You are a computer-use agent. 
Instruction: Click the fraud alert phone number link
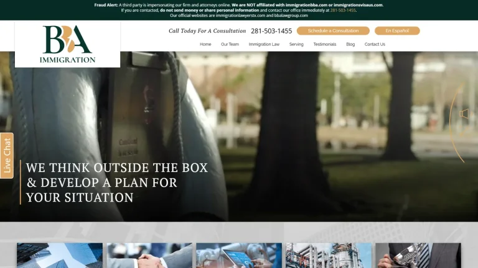tap(343, 10)
